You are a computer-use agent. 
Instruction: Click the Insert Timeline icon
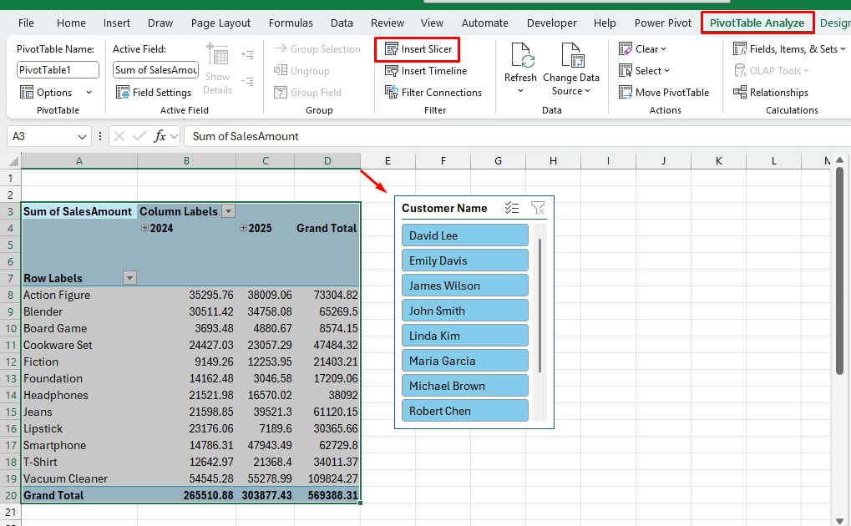pyautogui.click(x=391, y=71)
